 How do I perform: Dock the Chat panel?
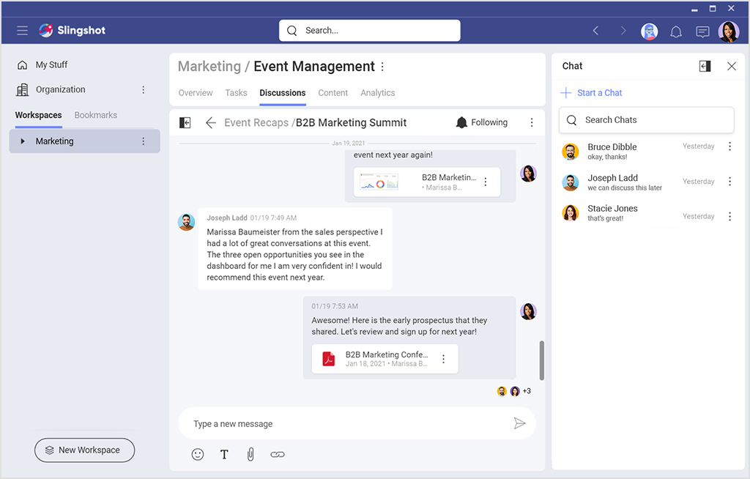(705, 66)
